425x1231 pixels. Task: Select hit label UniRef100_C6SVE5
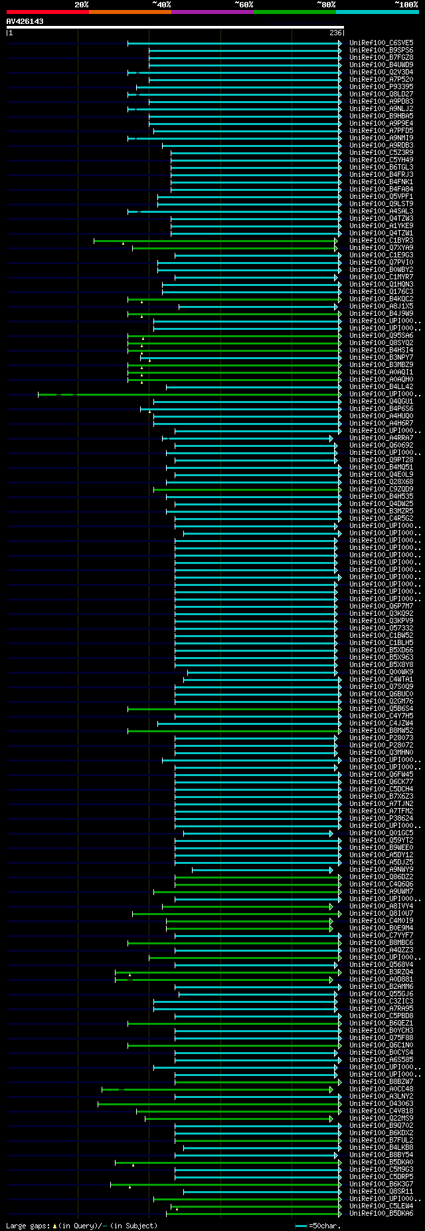381,43
